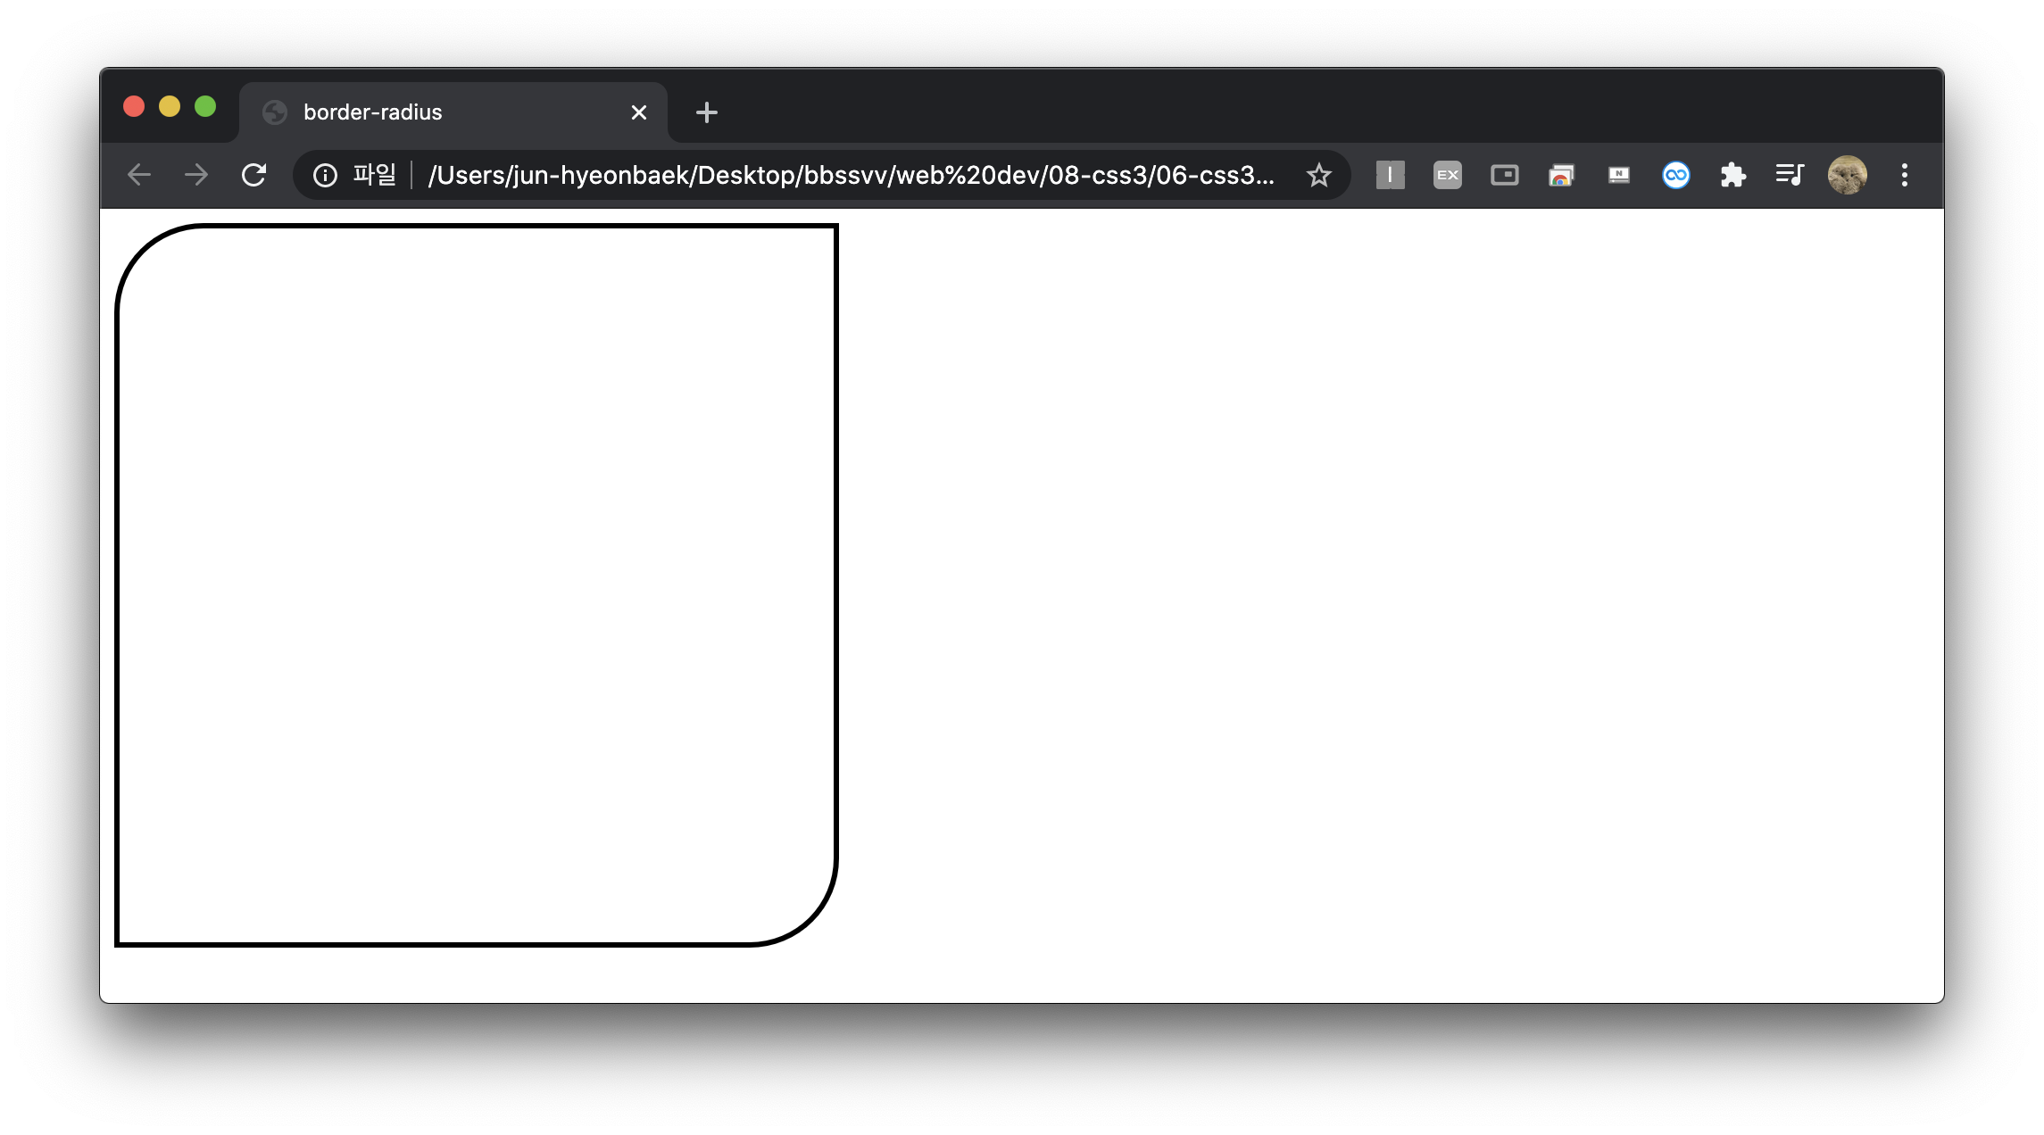View site information via the info icon
Viewport: 2044px width, 1135px height.
pyautogui.click(x=325, y=175)
